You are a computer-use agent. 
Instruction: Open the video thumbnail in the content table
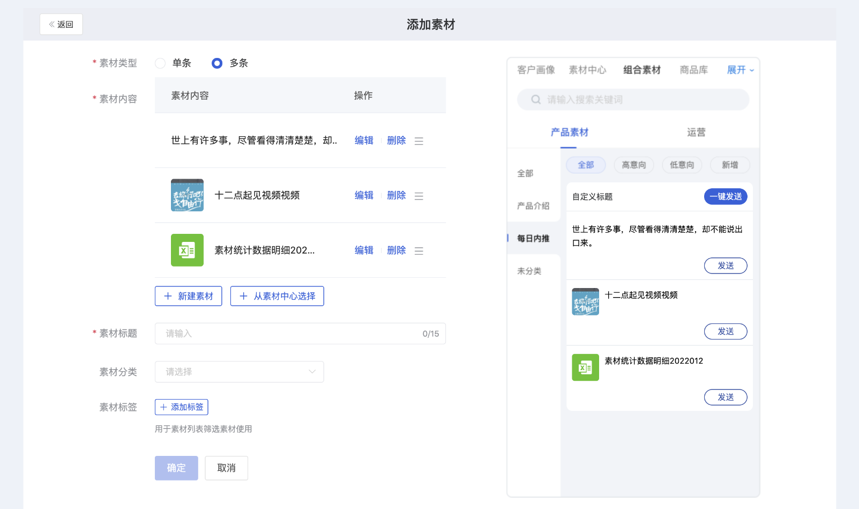[187, 195]
